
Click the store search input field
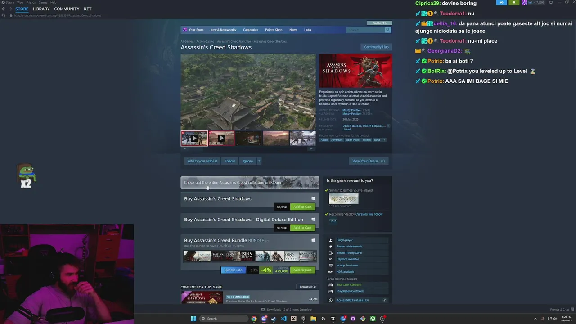[365, 30]
